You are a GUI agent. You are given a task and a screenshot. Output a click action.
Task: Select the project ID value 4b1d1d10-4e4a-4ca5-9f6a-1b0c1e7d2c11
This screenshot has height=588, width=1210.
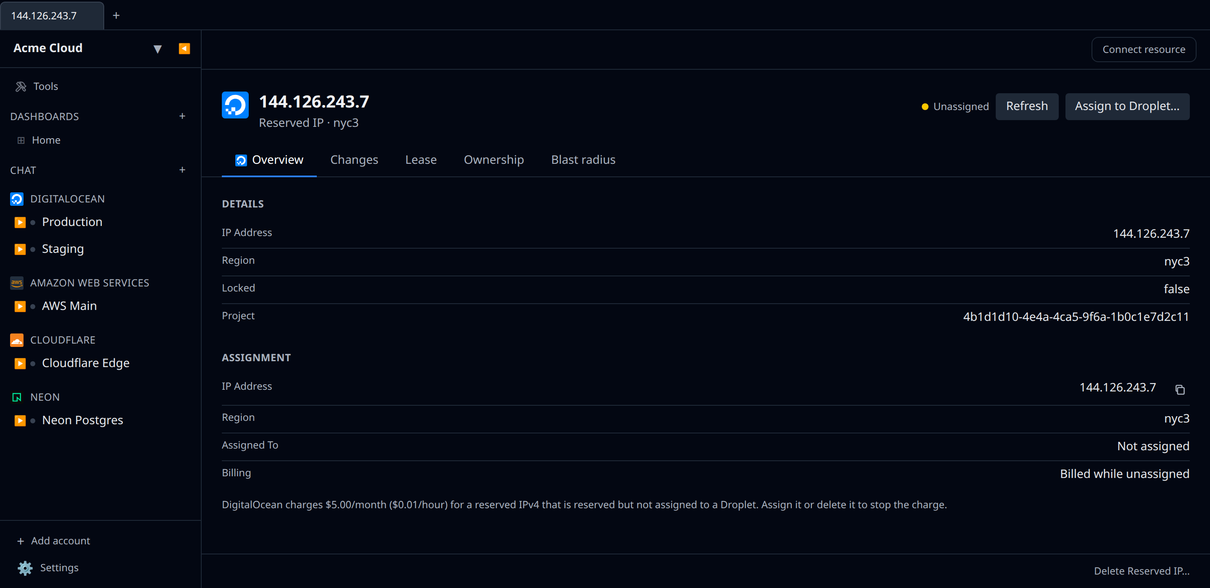click(x=1076, y=317)
